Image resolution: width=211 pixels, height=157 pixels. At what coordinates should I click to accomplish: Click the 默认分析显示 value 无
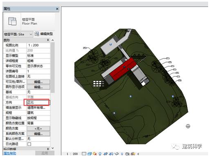(x=38, y=139)
